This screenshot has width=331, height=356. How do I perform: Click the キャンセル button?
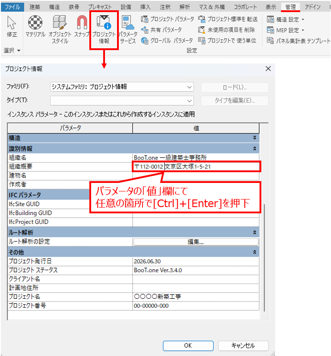tap(243, 346)
